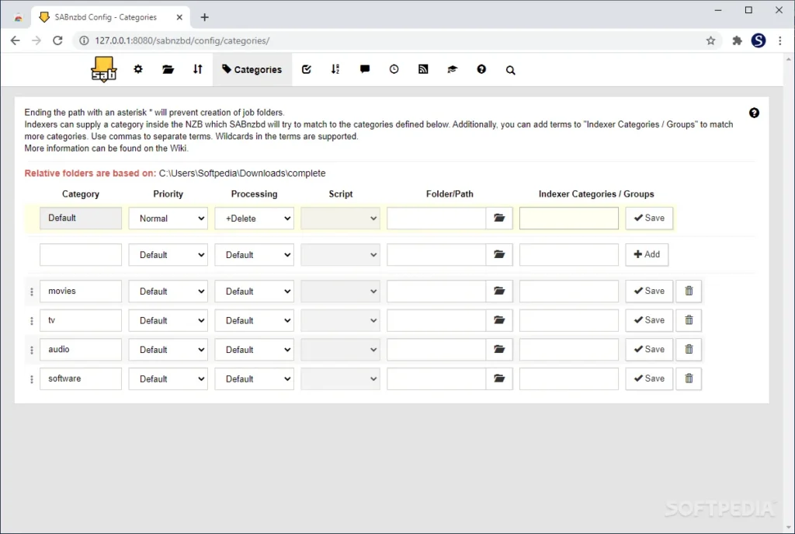Save the movies category
The height and width of the screenshot is (534, 795).
click(x=649, y=291)
